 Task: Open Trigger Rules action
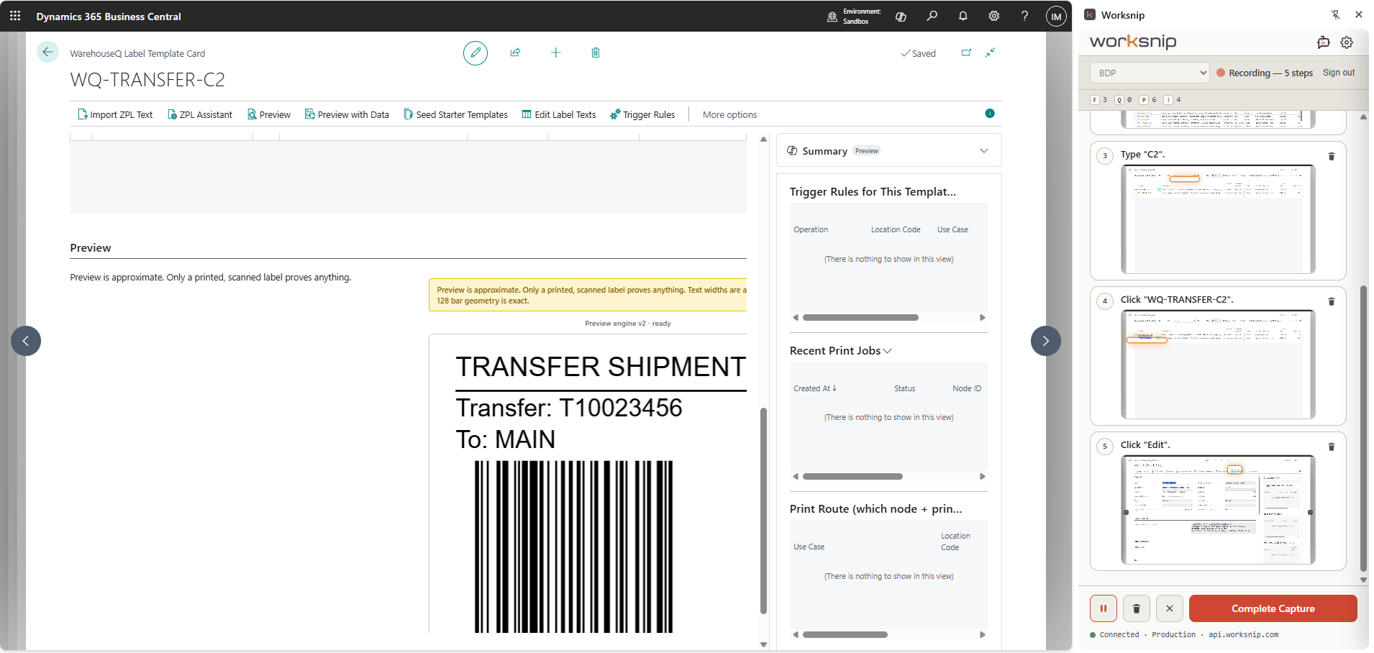click(642, 114)
